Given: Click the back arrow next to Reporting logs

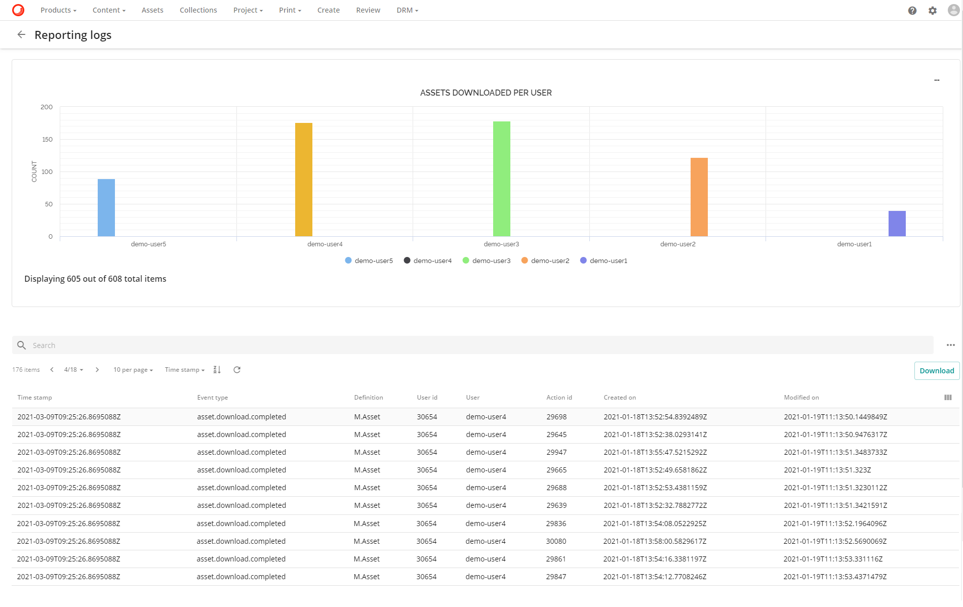Looking at the screenshot, I should 21,34.
